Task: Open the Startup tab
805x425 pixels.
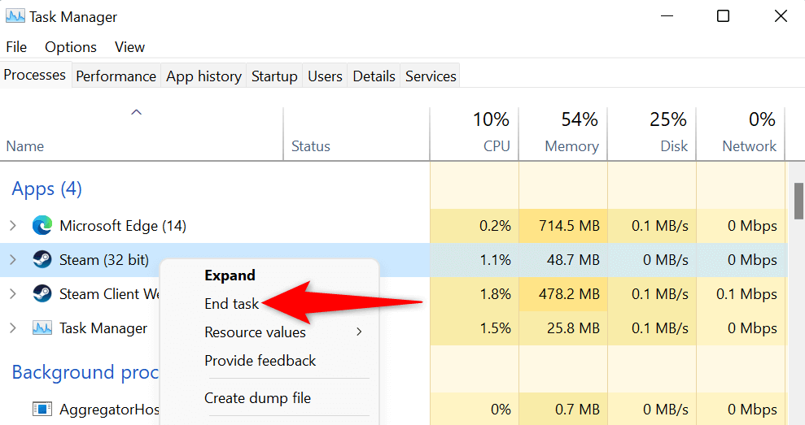Action: (274, 76)
